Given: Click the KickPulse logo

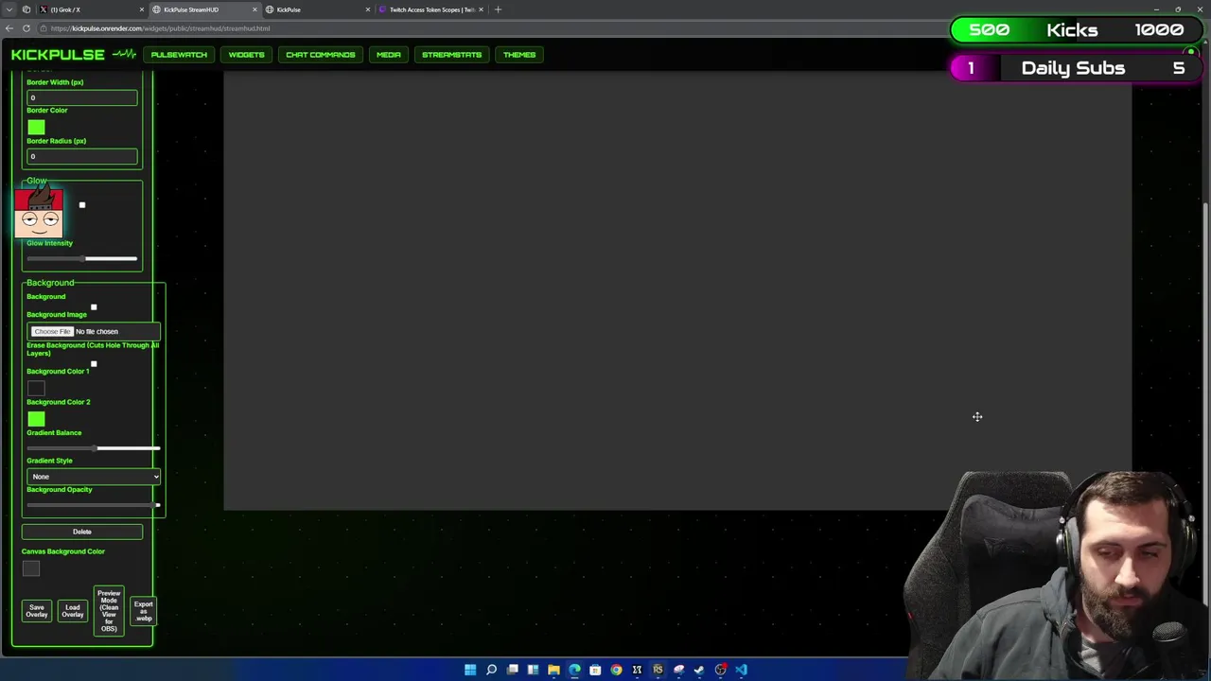Looking at the screenshot, I should (x=74, y=55).
